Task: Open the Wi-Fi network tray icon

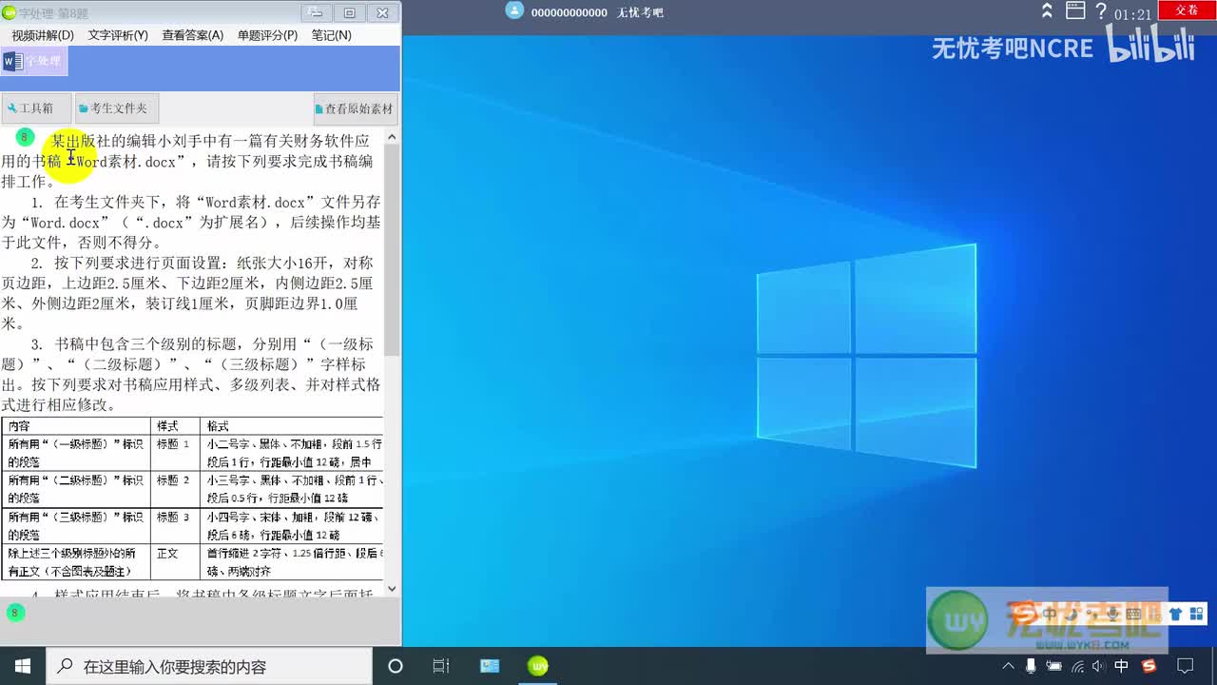Action: (x=1076, y=666)
